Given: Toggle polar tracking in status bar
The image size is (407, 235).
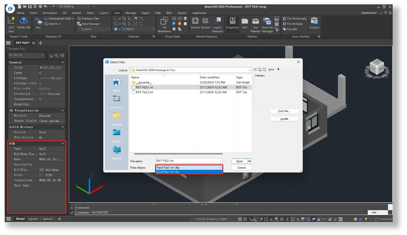Looking at the screenshot, I should pos(261,219).
